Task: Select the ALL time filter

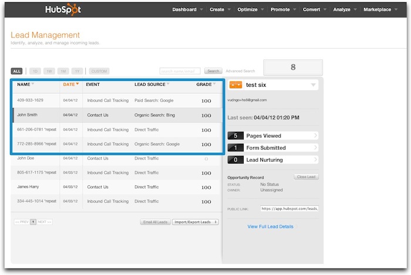Action: tap(16, 71)
